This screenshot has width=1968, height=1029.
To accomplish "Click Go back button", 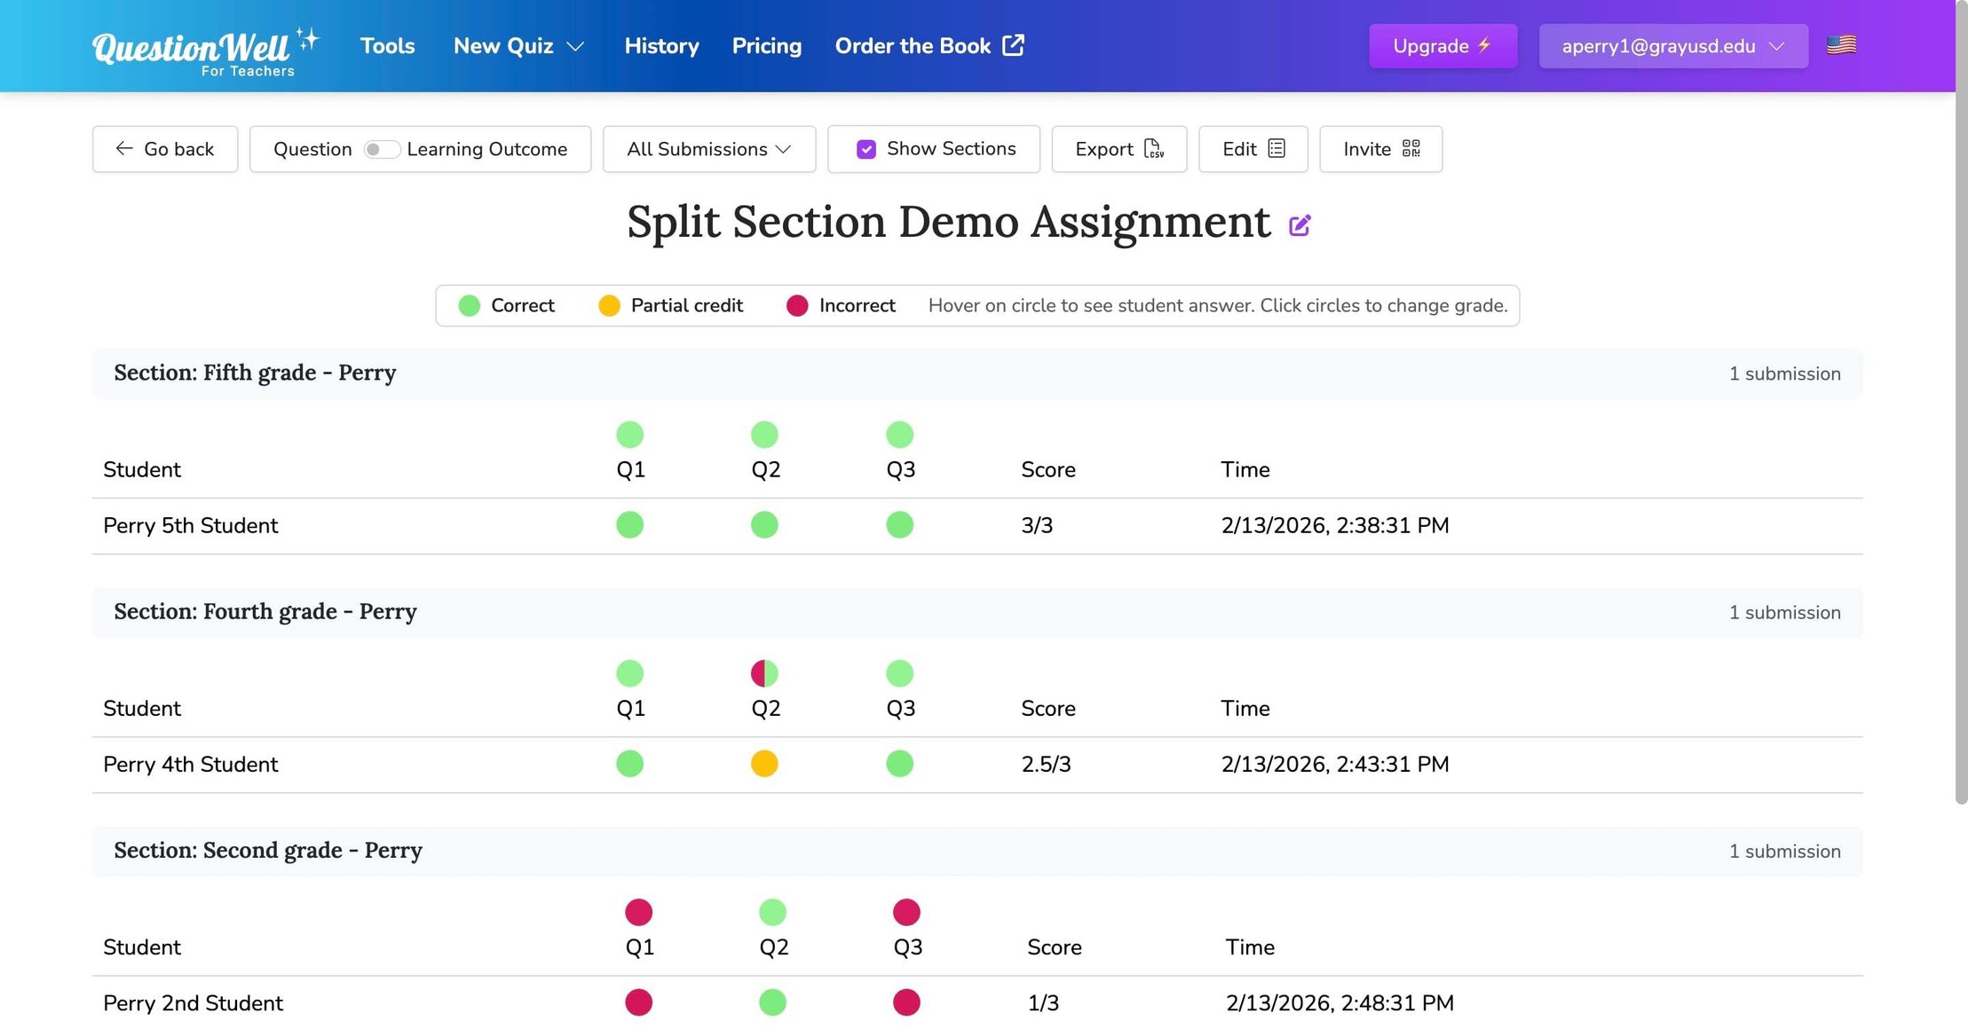I will point(165,149).
